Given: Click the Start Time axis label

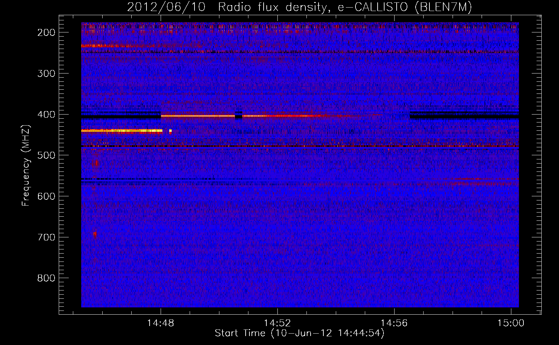Looking at the screenshot, I should tap(299, 333).
